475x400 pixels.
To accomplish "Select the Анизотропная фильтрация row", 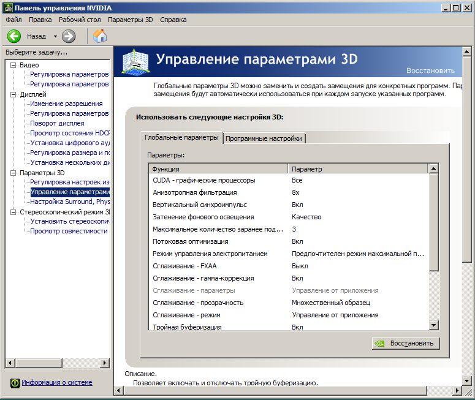I will point(289,192).
